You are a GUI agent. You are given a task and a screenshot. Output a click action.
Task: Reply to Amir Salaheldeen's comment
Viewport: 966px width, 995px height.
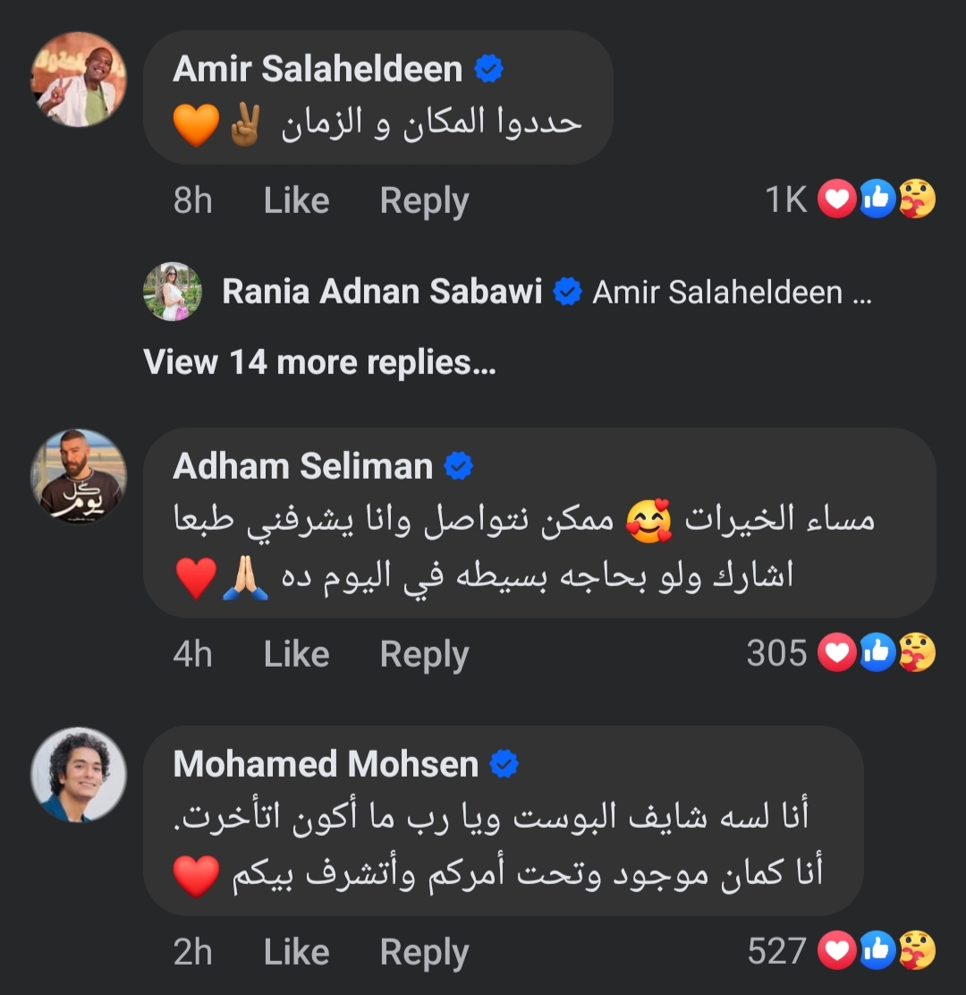tap(424, 200)
